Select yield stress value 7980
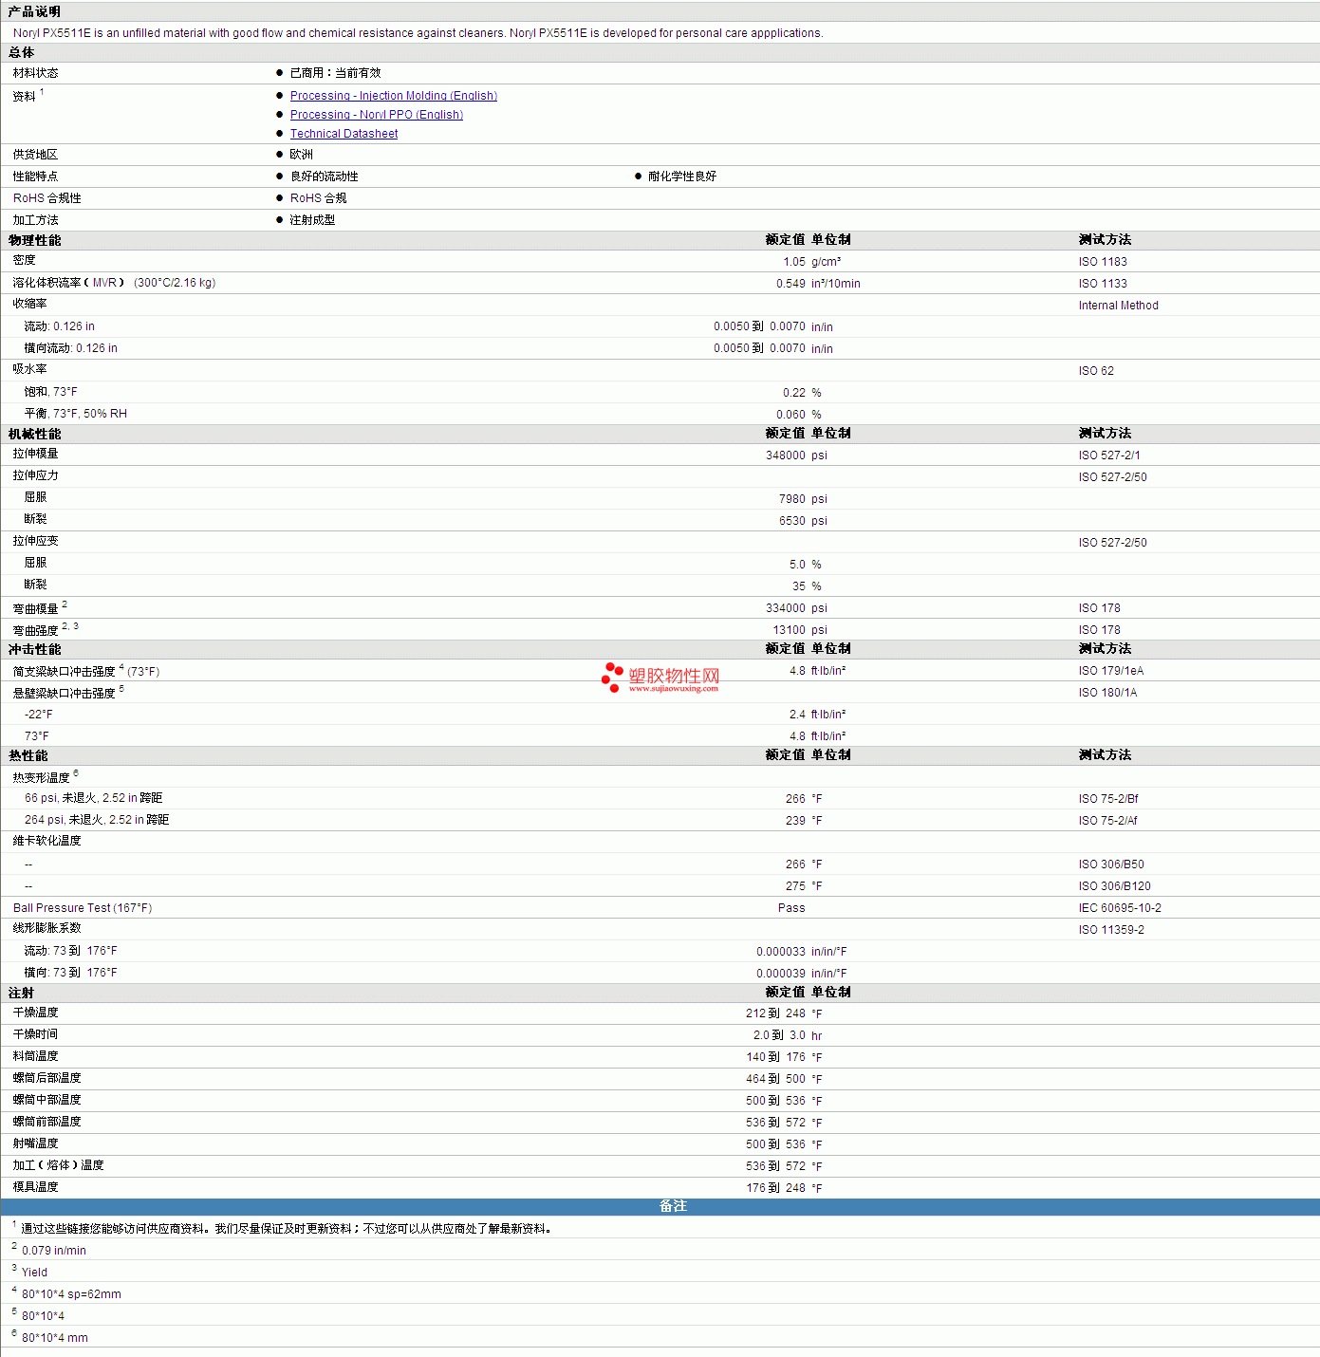 coord(792,499)
